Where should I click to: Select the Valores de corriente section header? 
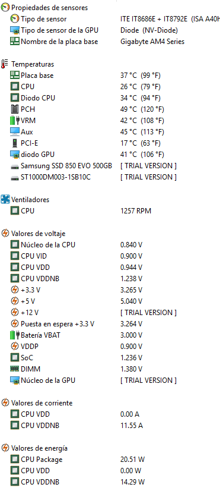tap(37, 403)
